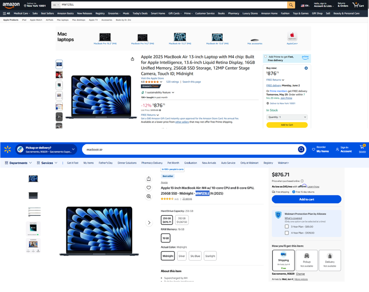Click the Mac accessories icon
Viewport: 369px width, 292px height.
tap(254, 40)
